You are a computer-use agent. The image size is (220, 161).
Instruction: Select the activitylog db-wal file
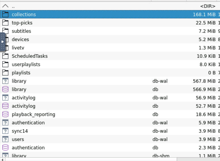[24, 98]
